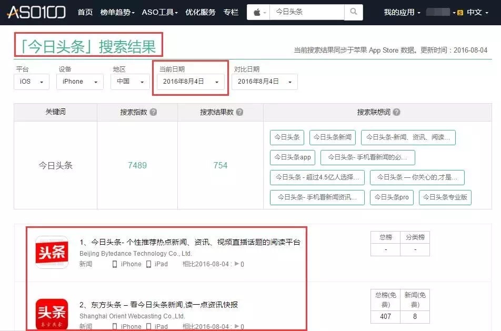501x331 pixels.
Task: Go to 首页 in the navigation bar
Action: pyautogui.click(x=85, y=12)
